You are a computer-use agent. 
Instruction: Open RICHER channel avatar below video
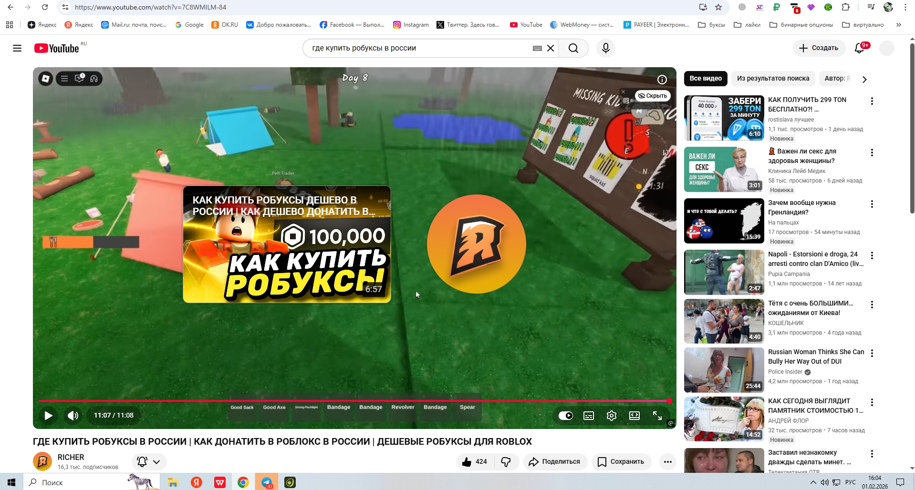coord(42,461)
